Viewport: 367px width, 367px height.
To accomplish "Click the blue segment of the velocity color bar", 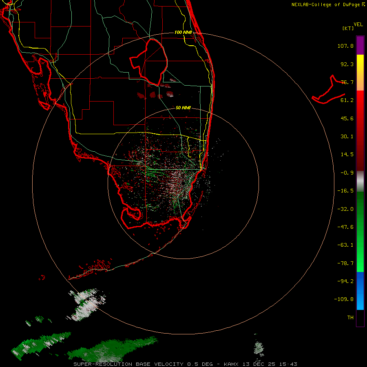I will coord(360,291).
